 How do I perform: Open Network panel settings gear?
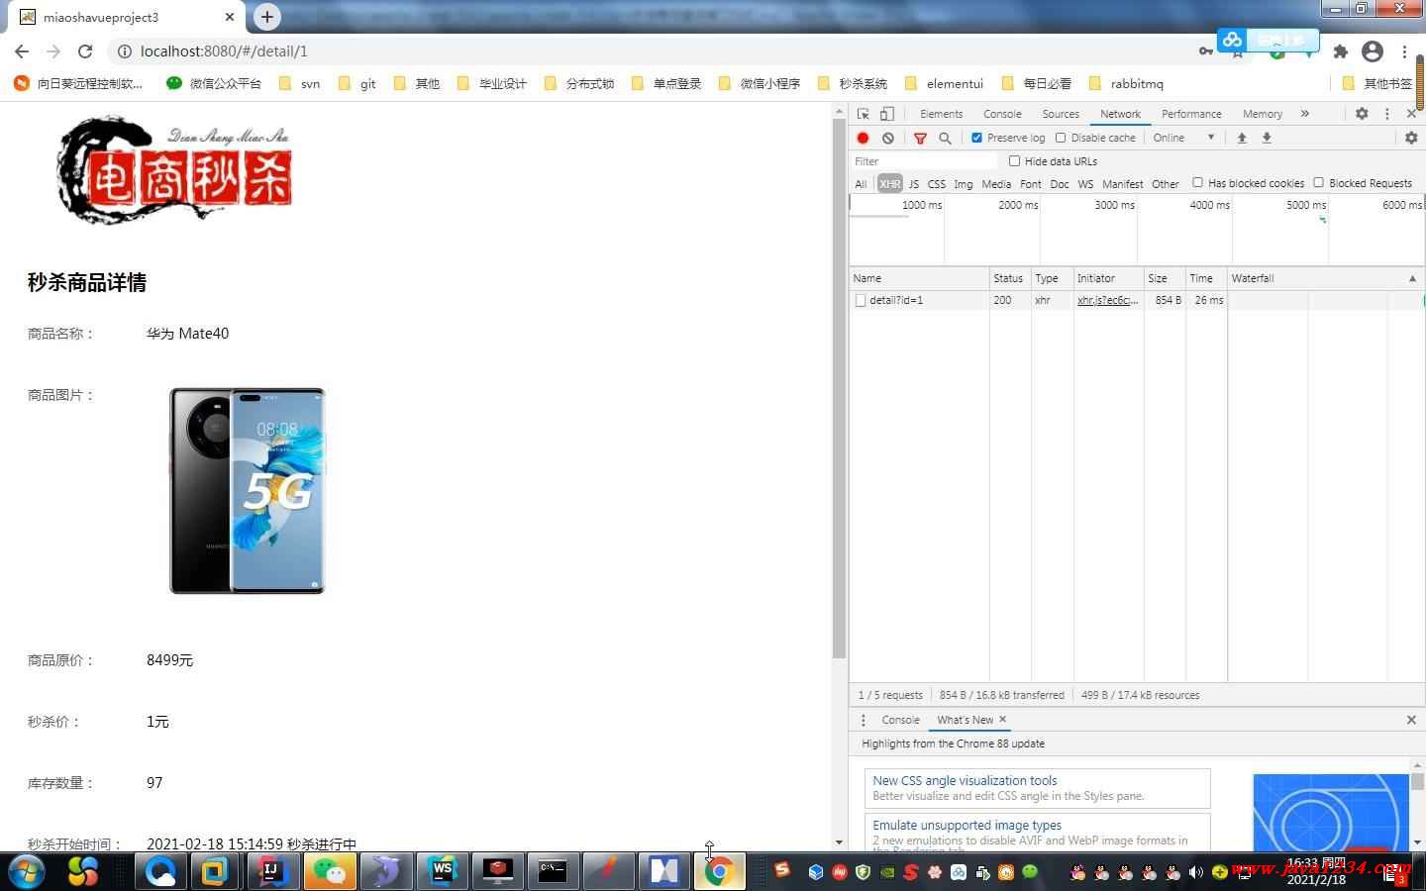pos(1411,138)
